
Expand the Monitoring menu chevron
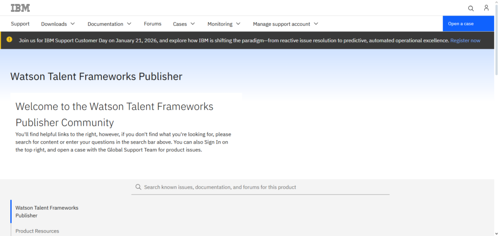[x=238, y=23]
